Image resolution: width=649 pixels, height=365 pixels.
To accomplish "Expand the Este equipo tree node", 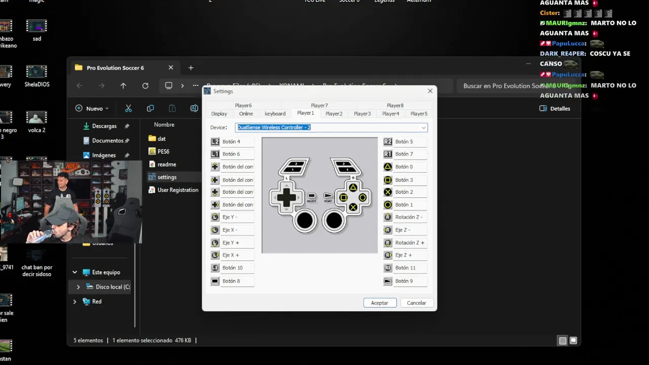I will click(75, 272).
